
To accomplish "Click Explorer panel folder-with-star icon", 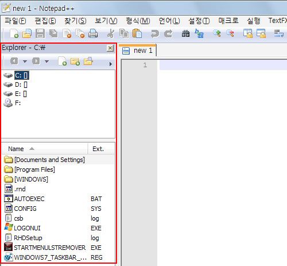I will point(88,61).
